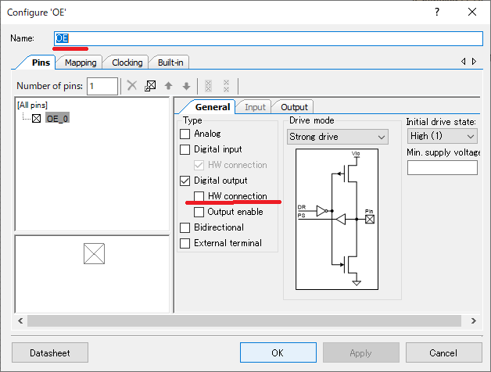Screen dimensions: 491x372
Task: Switch to the Mapping tab
Action: [81, 63]
